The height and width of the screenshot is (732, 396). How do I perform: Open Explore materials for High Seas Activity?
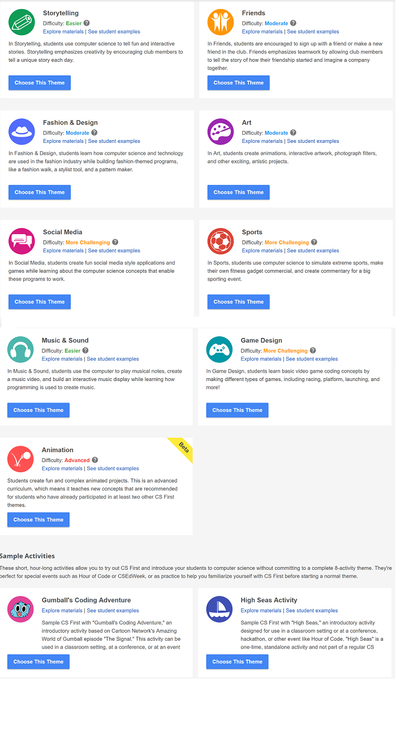click(262, 611)
